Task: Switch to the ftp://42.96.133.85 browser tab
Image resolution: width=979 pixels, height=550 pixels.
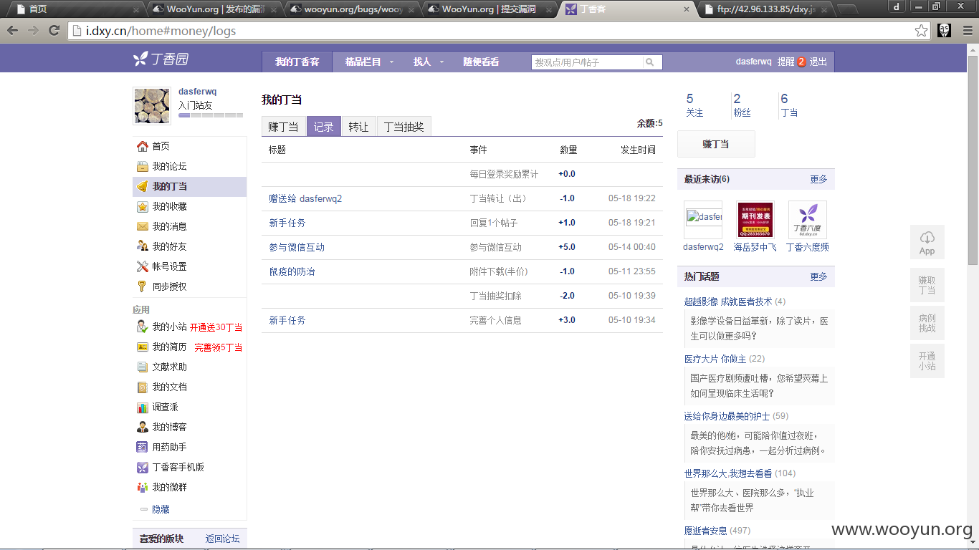Action: click(x=764, y=9)
